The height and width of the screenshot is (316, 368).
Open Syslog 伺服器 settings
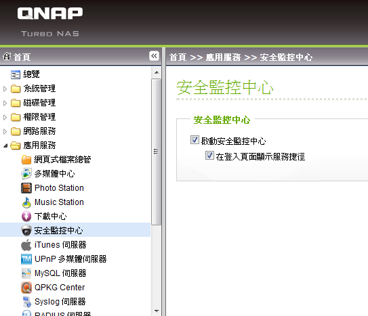pos(60,302)
